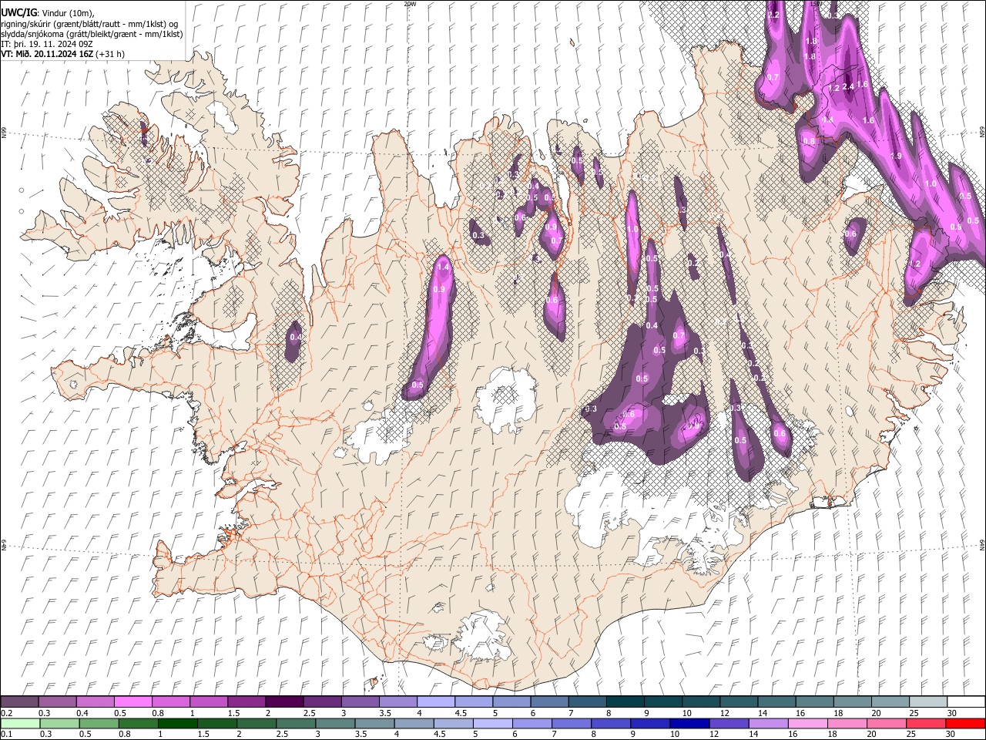Click the 0.2–0.3 swatch in the upper legend
Screen dimensions: 986x740
tap(19, 701)
